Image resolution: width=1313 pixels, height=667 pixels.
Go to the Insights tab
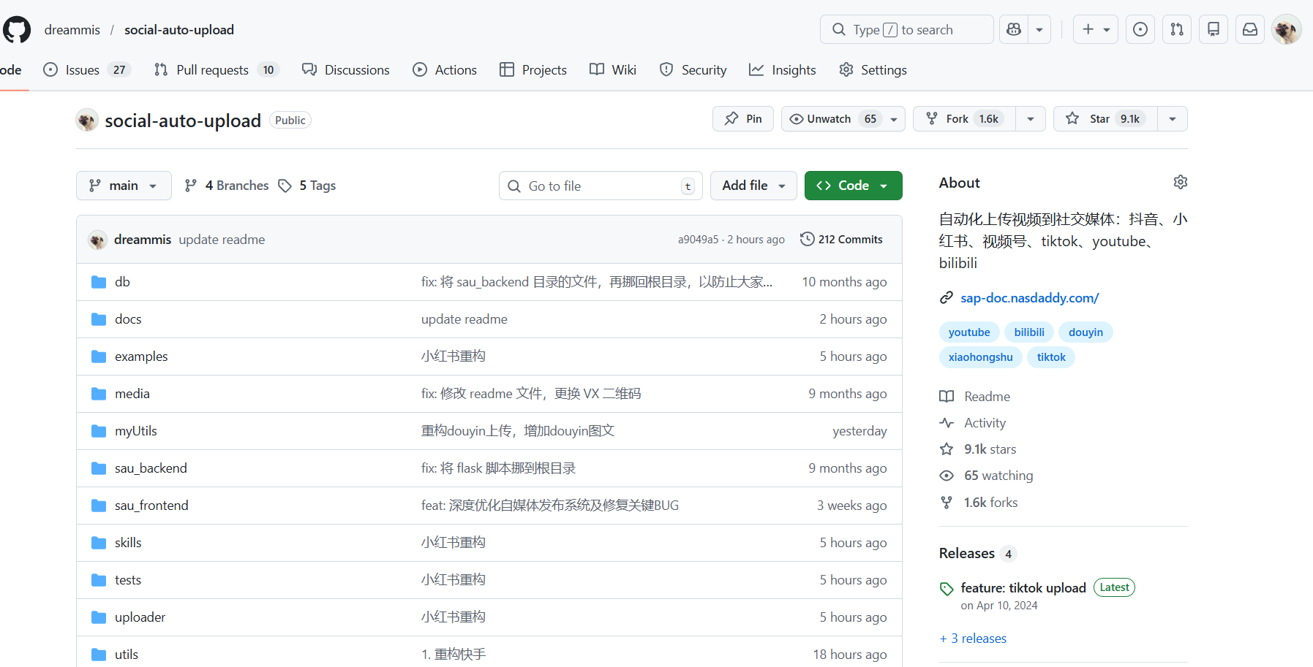(783, 70)
